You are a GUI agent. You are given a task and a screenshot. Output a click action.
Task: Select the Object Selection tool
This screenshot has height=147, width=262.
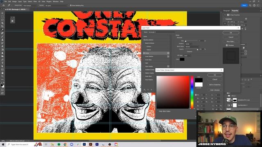click(2, 23)
